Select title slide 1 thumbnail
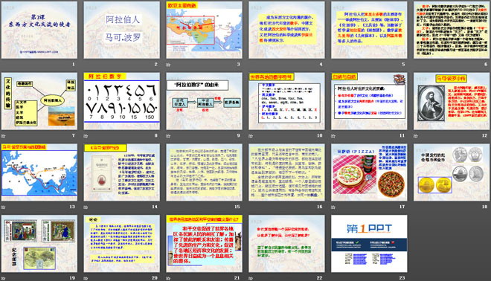Viewport: 491px width, 281px height. (39, 30)
